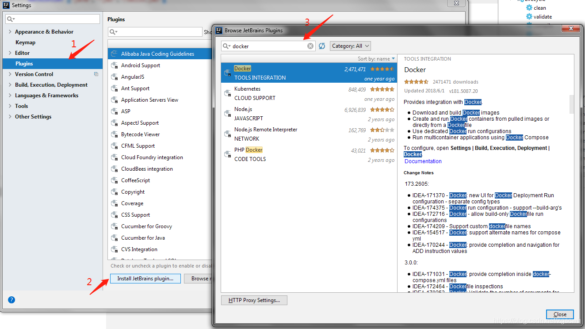
Task: Expand Build, Execution, Deployment node
Action: tap(10, 85)
